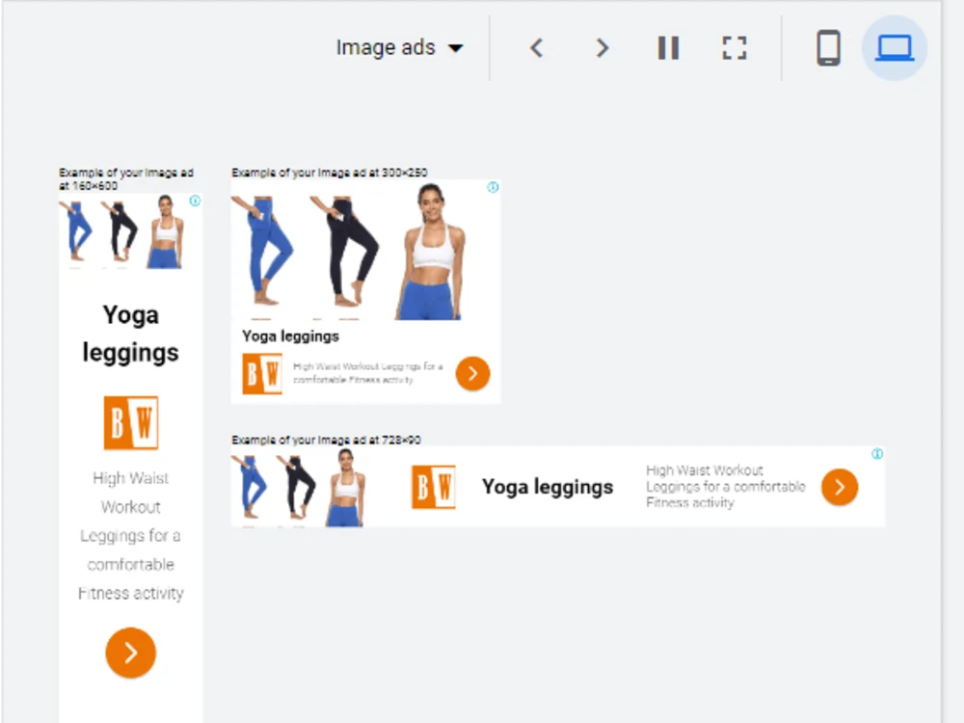Click orange arrow button in 160×600 ad
This screenshot has width=964, height=723.
pyautogui.click(x=130, y=653)
